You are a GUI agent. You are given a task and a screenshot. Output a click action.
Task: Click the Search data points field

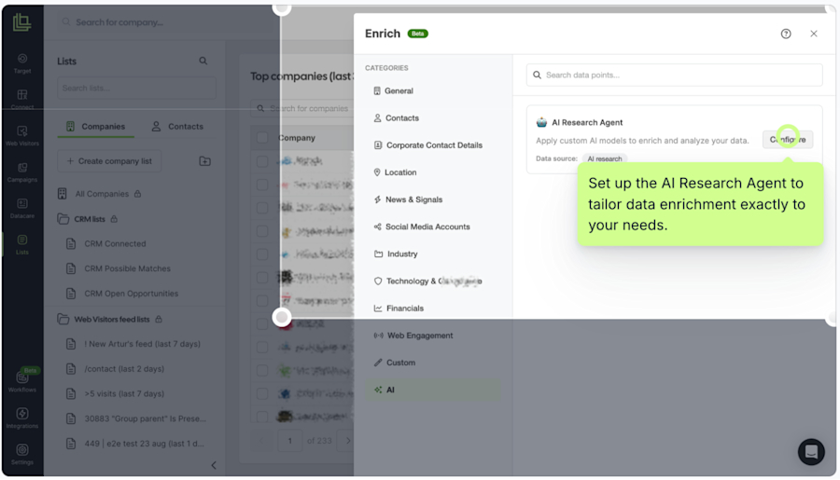pos(675,75)
